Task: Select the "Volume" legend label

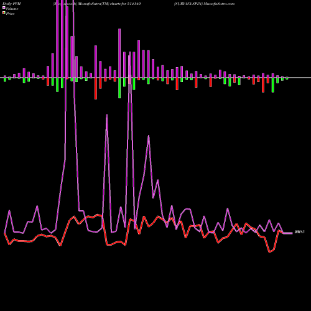Action: [x=12, y=9]
